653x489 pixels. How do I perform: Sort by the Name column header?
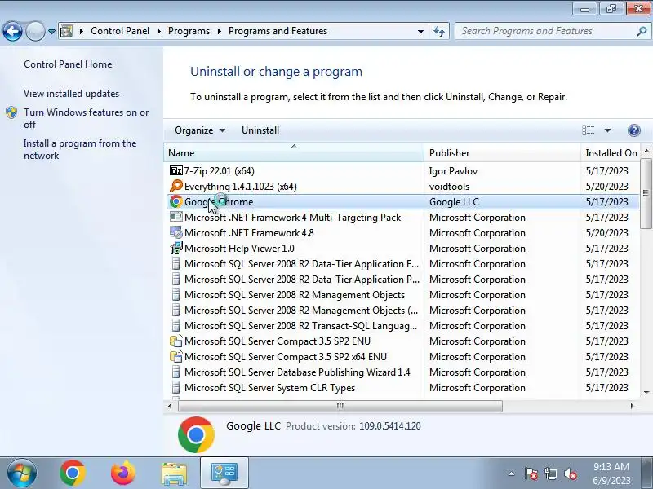[x=294, y=153]
